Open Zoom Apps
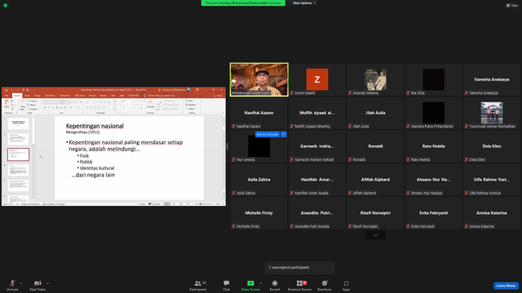Image resolution: width=522 pixels, height=293 pixels. pos(346,285)
